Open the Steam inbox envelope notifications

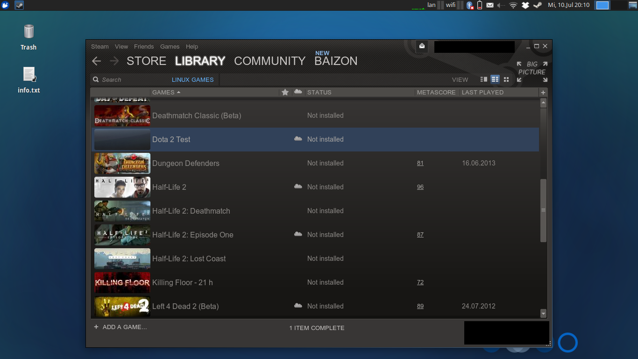point(422,46)
